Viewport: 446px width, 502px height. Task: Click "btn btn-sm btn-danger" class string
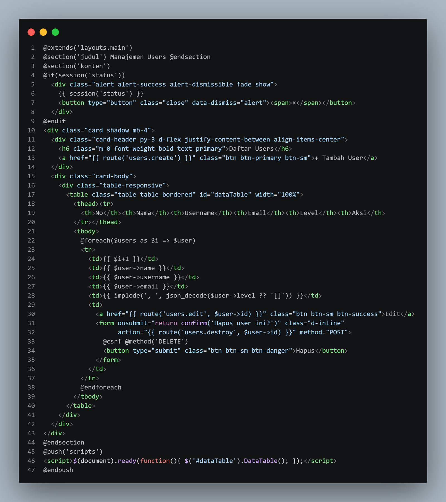click(x=249, y=351)
